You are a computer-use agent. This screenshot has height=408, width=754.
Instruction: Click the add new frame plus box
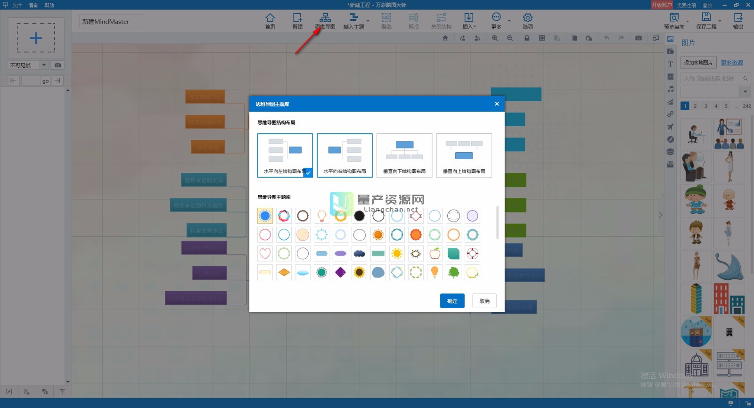click(36, 38)
